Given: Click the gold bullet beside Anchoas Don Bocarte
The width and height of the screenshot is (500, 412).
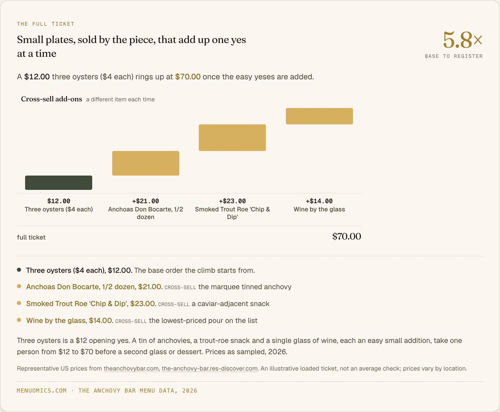Looking at the screenshot, I should (x=19, y=286).
